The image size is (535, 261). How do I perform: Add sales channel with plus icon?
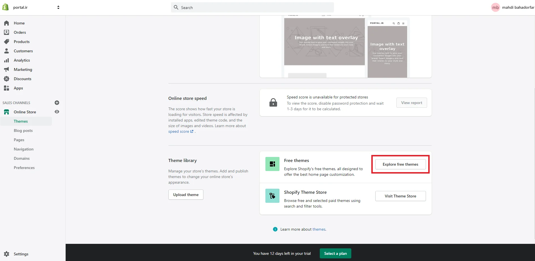(x=57, y=103)
